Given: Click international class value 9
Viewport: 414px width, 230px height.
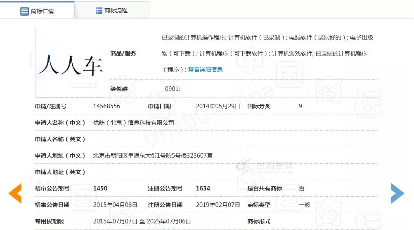Looking at the screenshot, I should (300, 106).
